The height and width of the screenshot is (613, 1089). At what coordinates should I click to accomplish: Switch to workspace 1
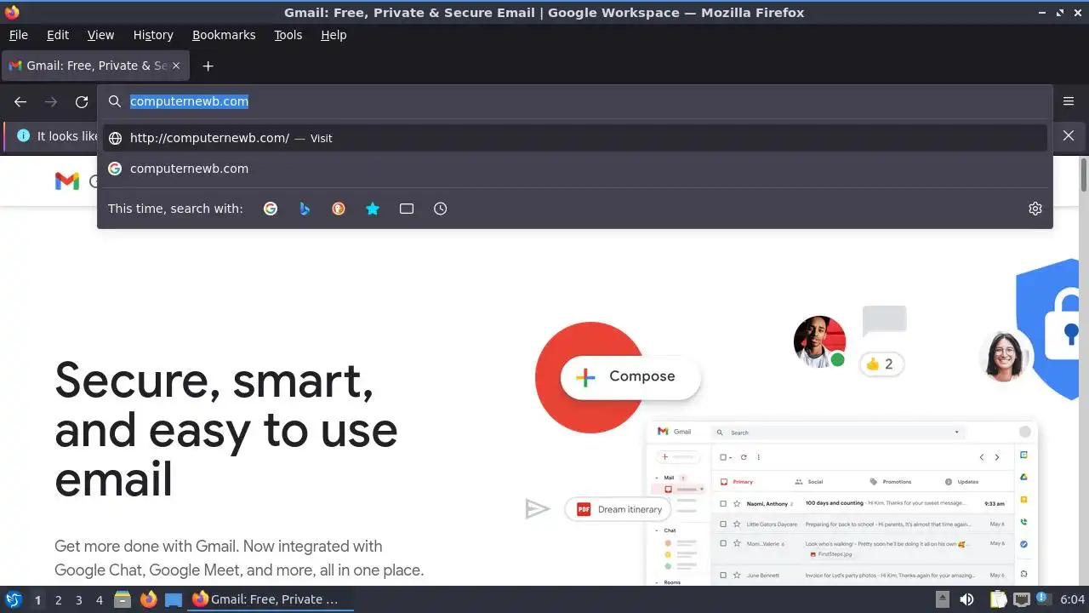tap(37, 600)
